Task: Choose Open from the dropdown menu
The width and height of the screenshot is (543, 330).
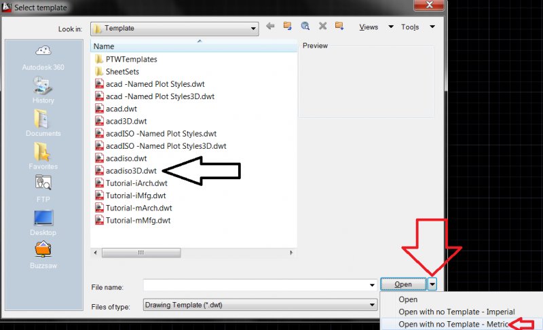Action: coord(408,299)
